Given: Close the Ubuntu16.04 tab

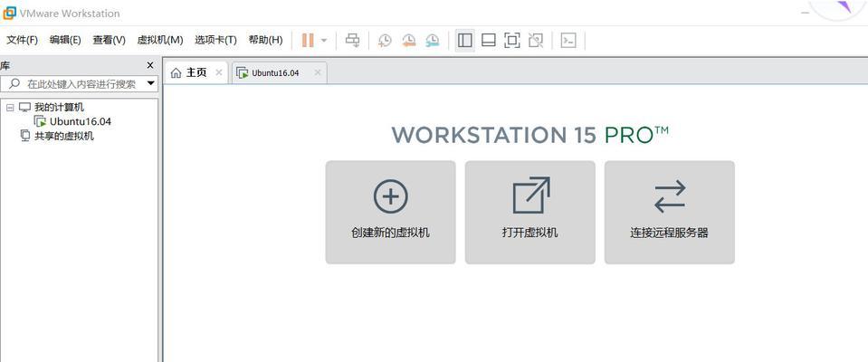Looking at the screenshot, I should [318, 72].
